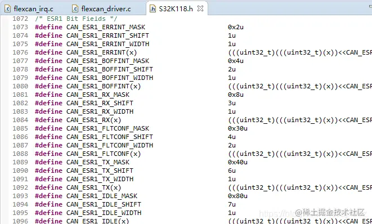
Task: Click on CAN_ESR1_ERRINT_MASK identifier
Action: point(106,27)
